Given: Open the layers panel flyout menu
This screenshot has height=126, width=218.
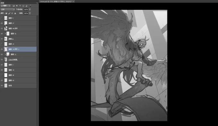Looking at the screenshot, I should 37,3.
